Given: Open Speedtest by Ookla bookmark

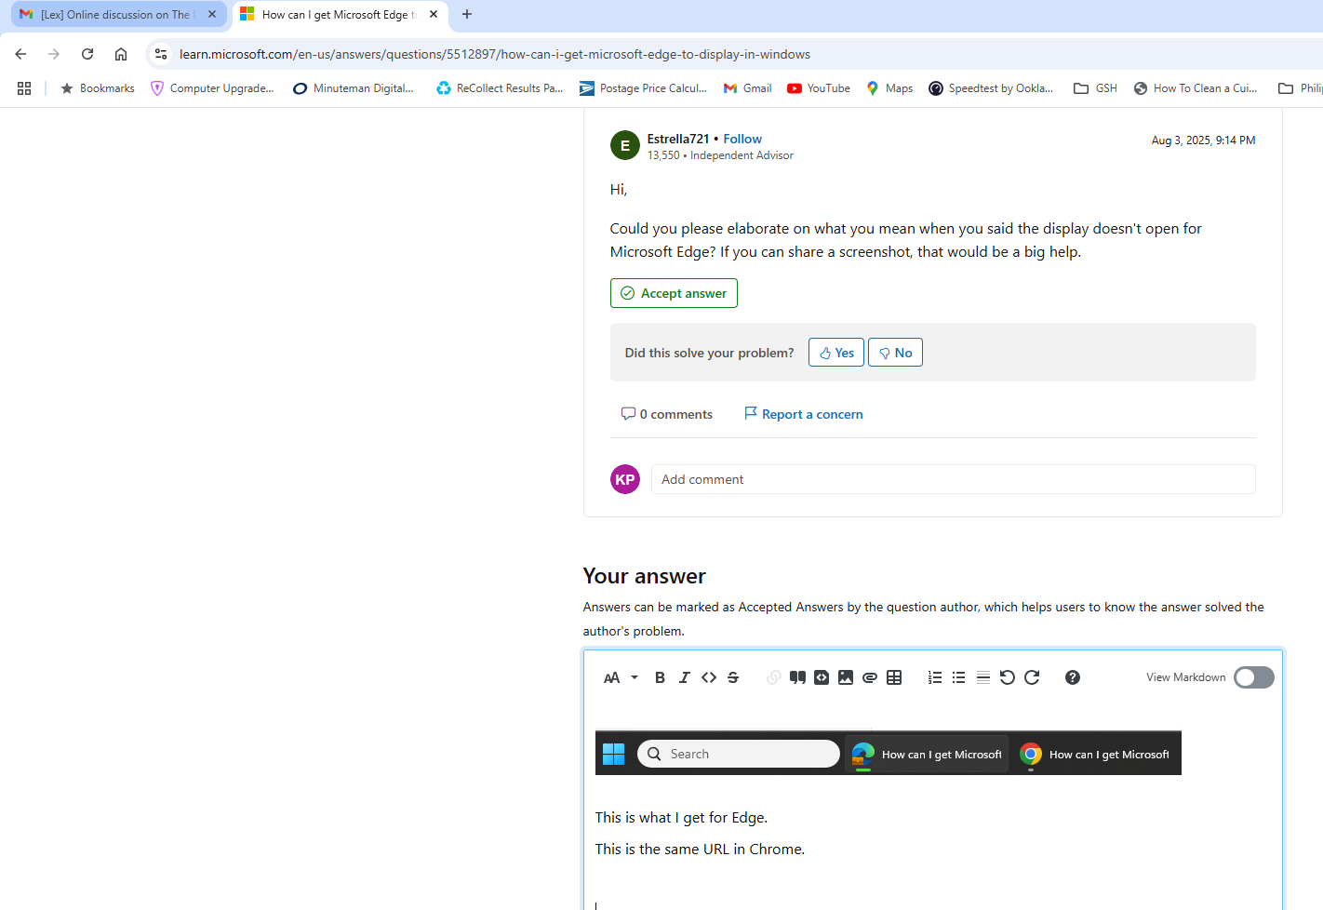Looking at the screenshot, I should [x=991, y=88].
